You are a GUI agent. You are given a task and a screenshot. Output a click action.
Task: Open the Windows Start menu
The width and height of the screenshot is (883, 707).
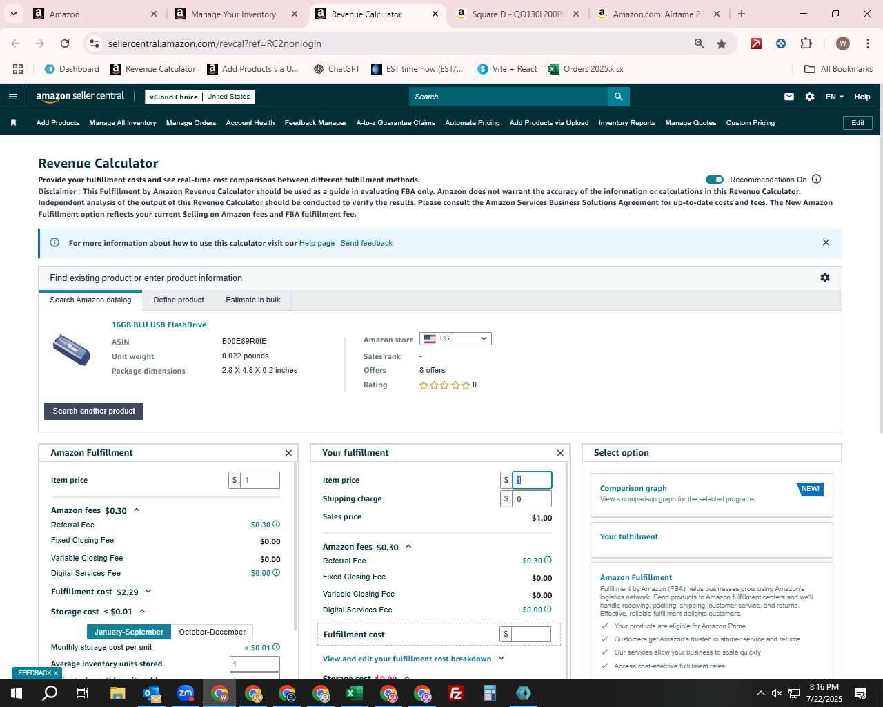click(x=17, y=693)
